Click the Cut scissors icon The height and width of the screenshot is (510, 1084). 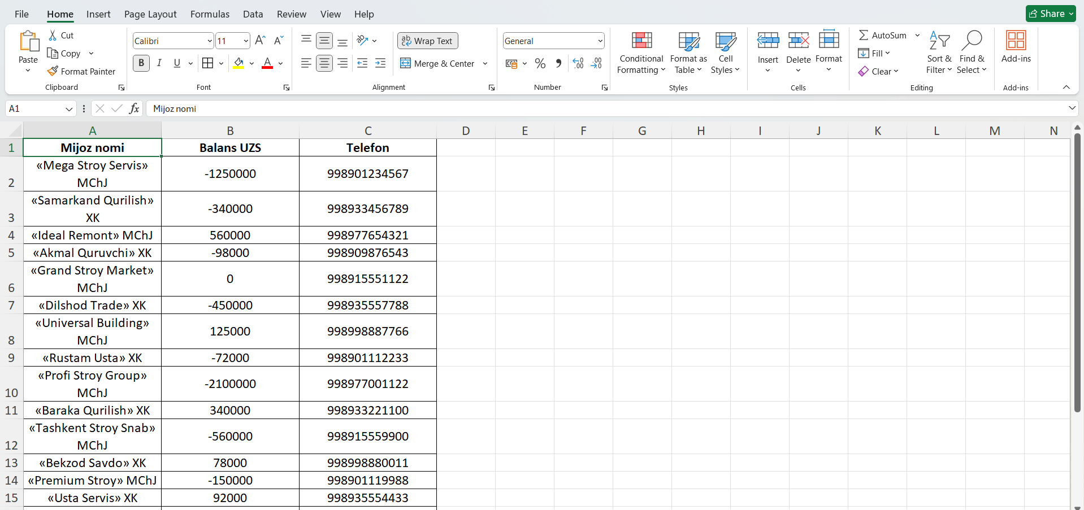53,35
